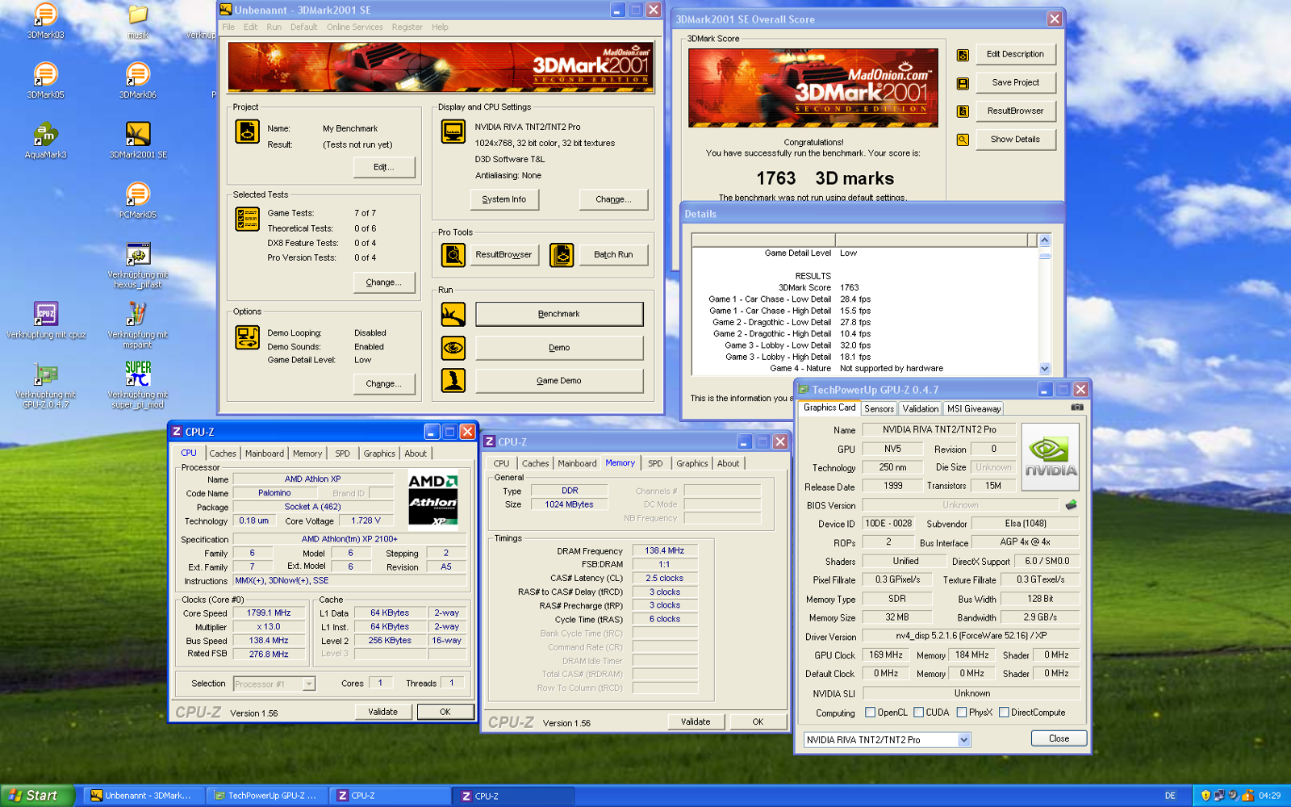
Task: Launch 3DMark06 desktop shortcut
Action: (138, 74)
